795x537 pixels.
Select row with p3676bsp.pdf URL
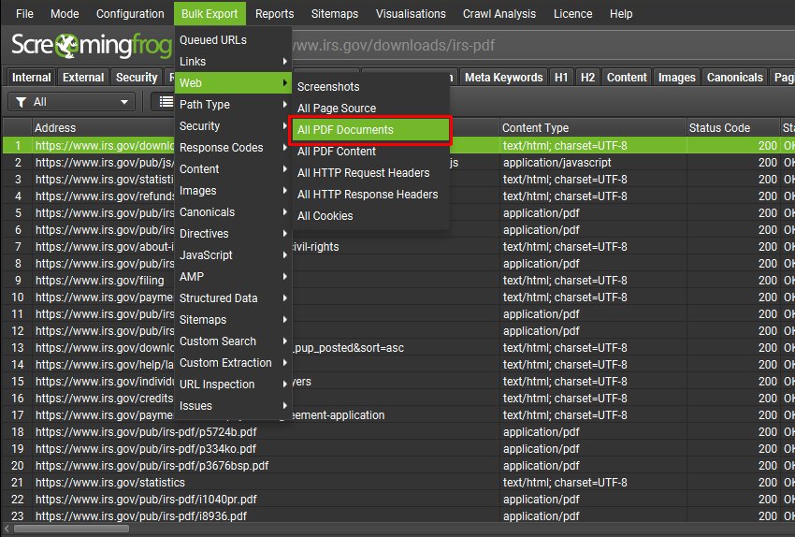click(x=397, y=466)
